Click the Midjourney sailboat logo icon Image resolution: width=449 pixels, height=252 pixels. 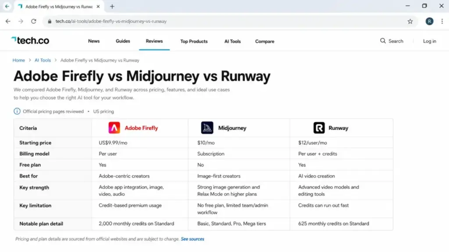click(207, 128)
